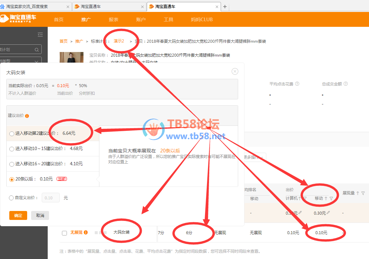Edit the 0.30元 mobile bid pencil icon
Screen dimensions: 369x259
tap(328, 212)
